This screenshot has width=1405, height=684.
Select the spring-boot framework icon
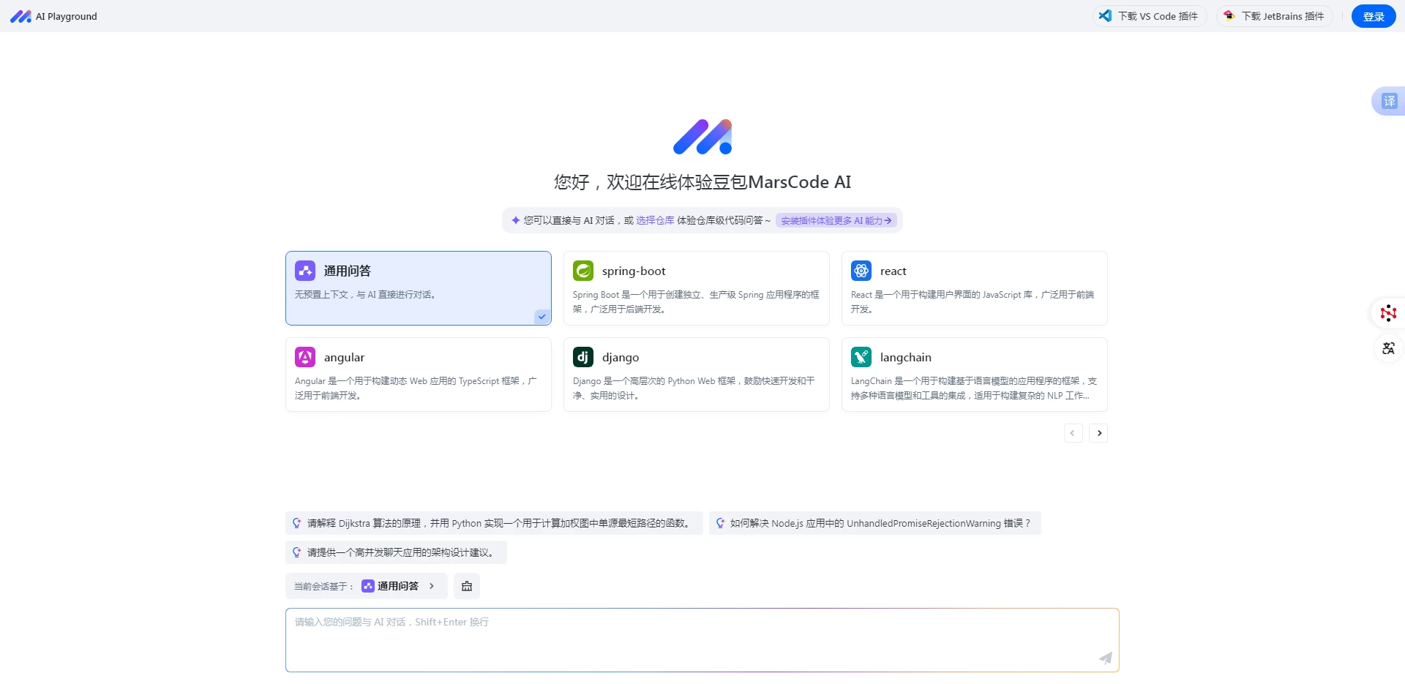[583, 270]
